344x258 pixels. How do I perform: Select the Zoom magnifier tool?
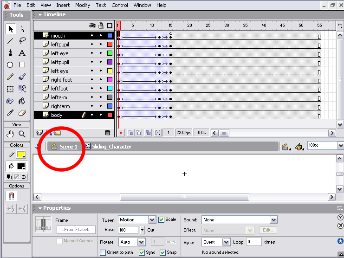click(x=22, y=134)
